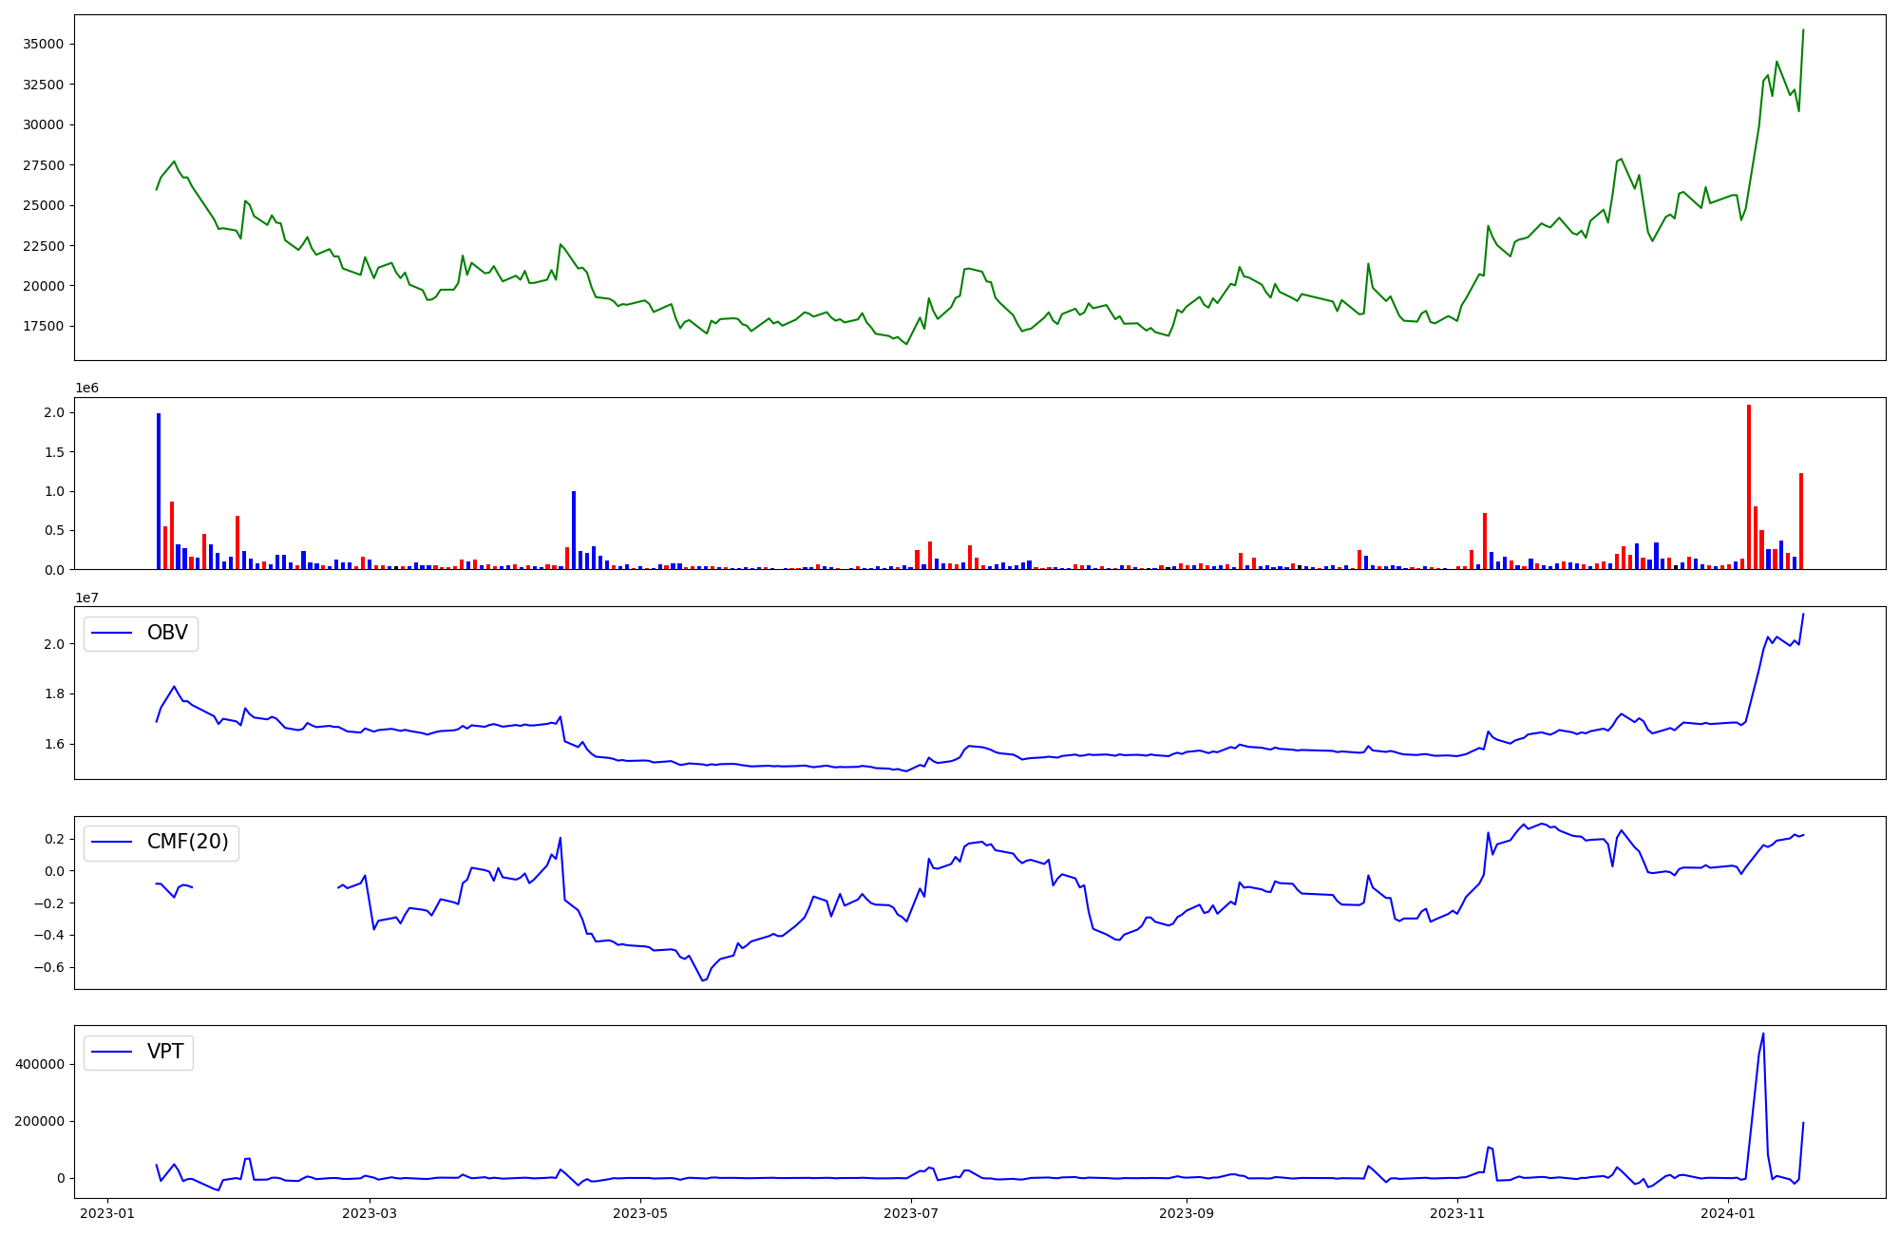Click the tallest red volume bar
The image size is (1900, 1235).
1749,486
